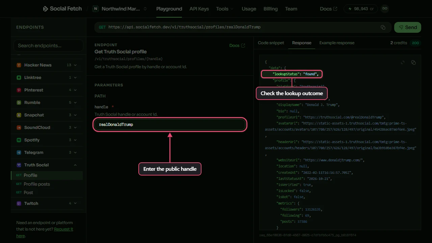
Task: Open the Team page
Action: point(291,9)
